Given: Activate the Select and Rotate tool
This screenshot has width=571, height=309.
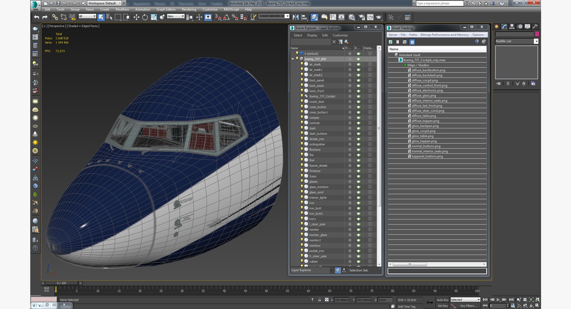Looking at the screenshot, I should pyautogui.click(x=145, y=17).
